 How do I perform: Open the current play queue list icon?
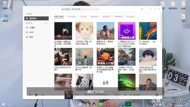coord(125,95)
